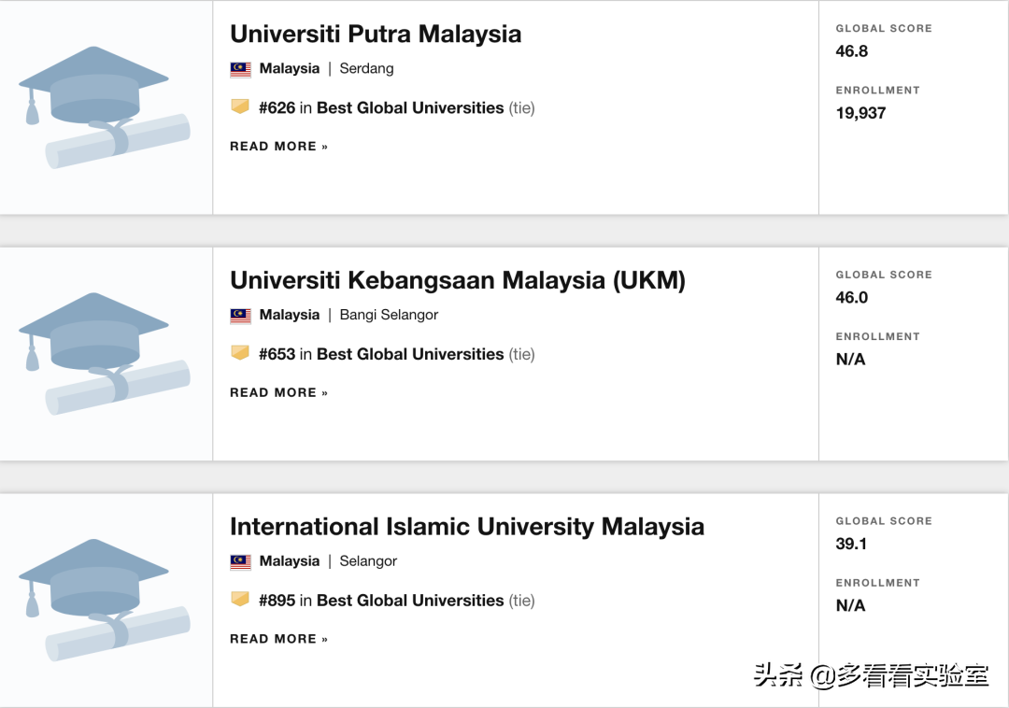1009x708 pixels.
Task: Click gold ranking badge next to #895
Action: 240,599
